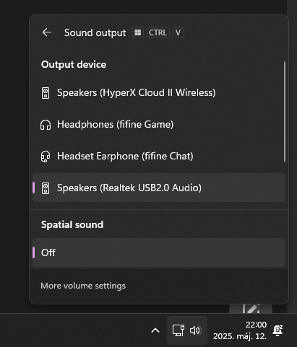The width and height of the screenshot is (297, 347).
Task: Click the output device list scrollbar
Action: pyautogui.click(x=285, y=112)
